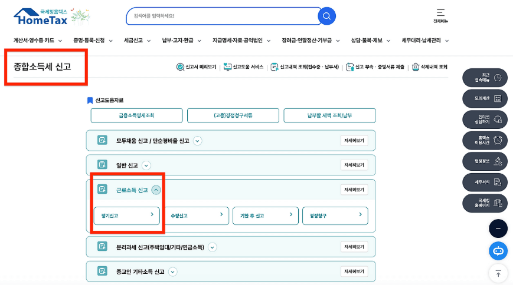Click the 신고도움자료 bookmark icon
The width and height of the screenshot is (513, 285).
90,100
